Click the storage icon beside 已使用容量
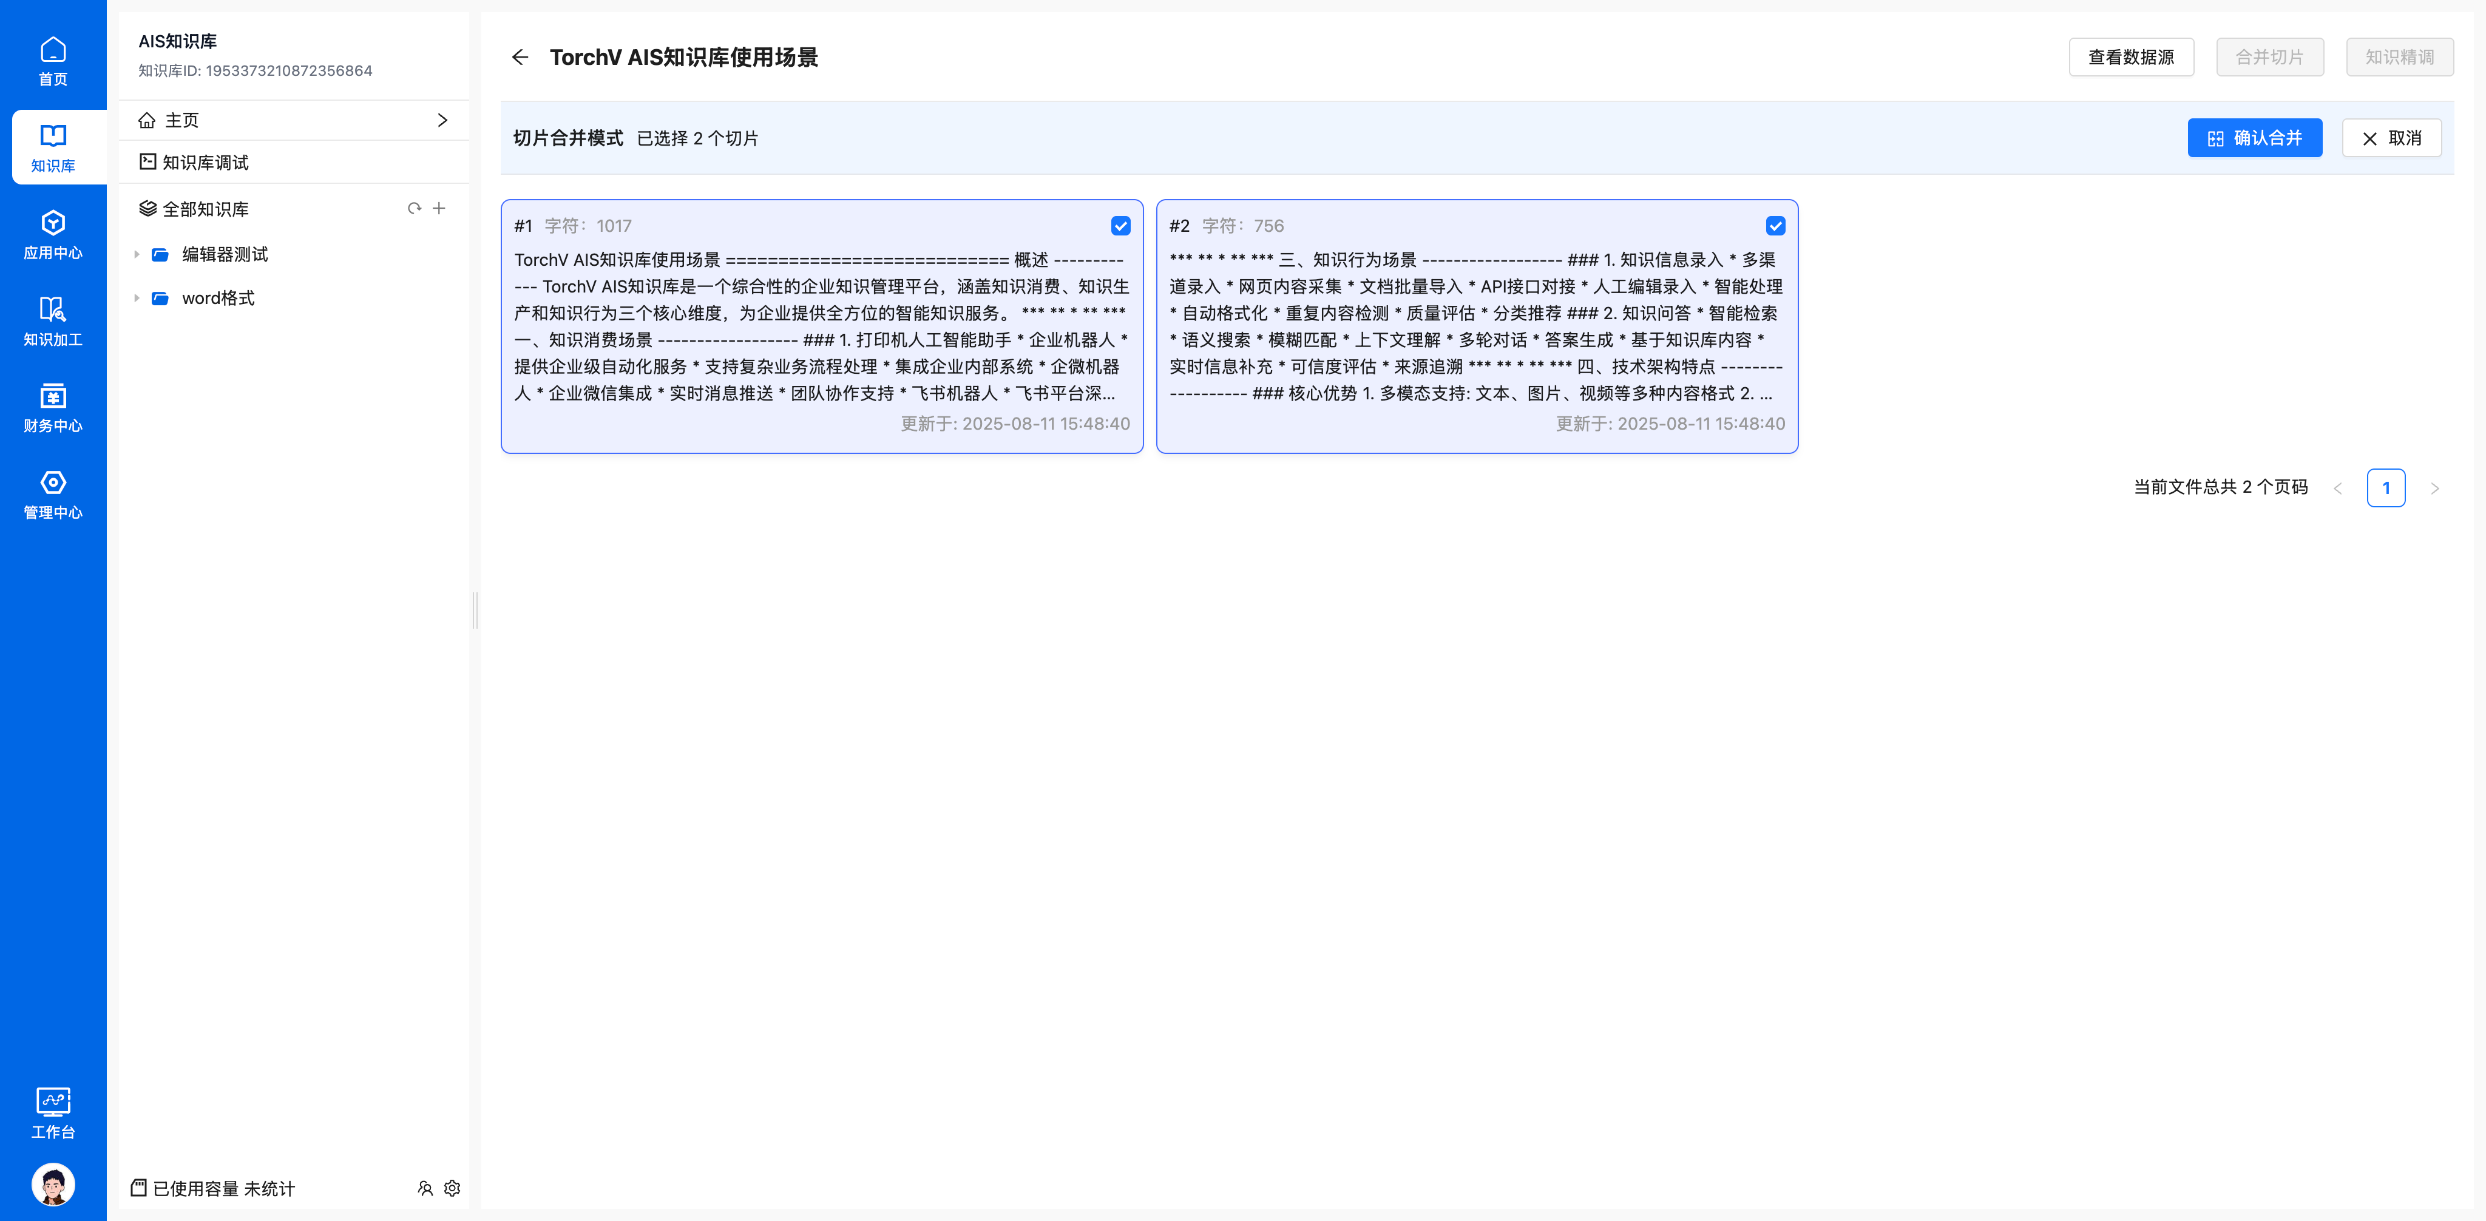 pyautogui.click(x=139, y=1188)
